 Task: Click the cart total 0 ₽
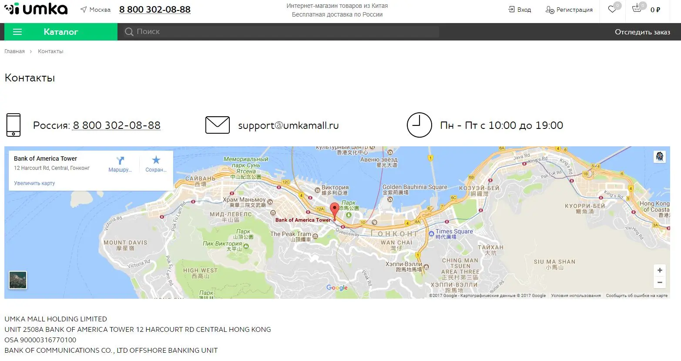coord(655,10)
